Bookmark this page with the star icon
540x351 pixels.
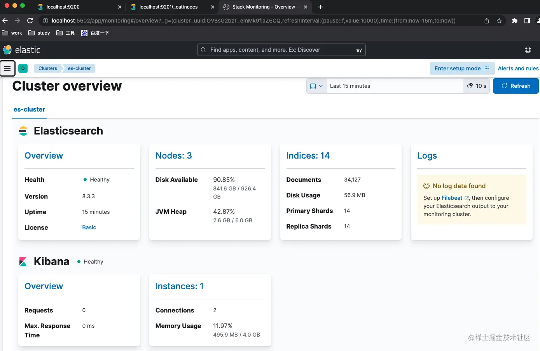pos(499,21)
